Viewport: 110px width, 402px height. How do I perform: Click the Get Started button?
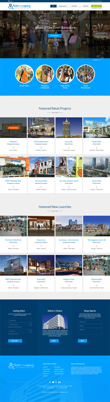tap(55, 35)
